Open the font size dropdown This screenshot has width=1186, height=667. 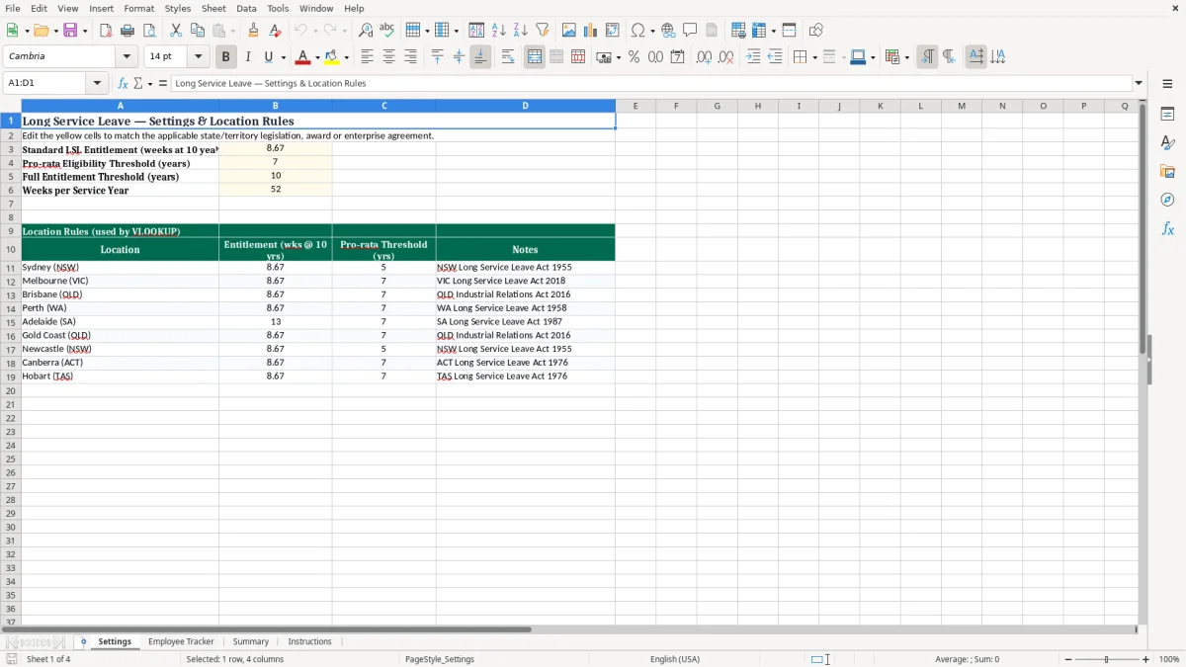(198, 57)
